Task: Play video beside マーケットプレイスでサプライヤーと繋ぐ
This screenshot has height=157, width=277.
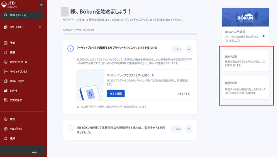Action: click(x=153, y=75)
